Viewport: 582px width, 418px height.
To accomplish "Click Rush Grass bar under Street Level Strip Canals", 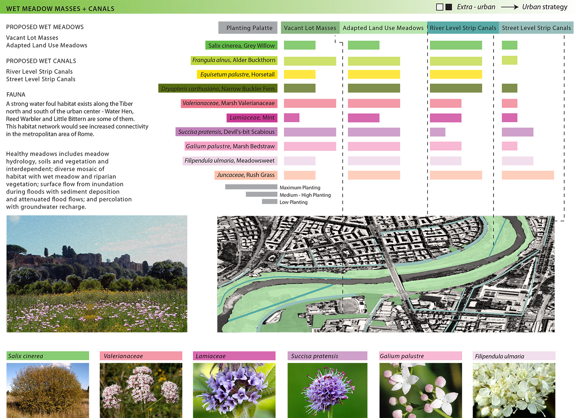I will [528, 175].
